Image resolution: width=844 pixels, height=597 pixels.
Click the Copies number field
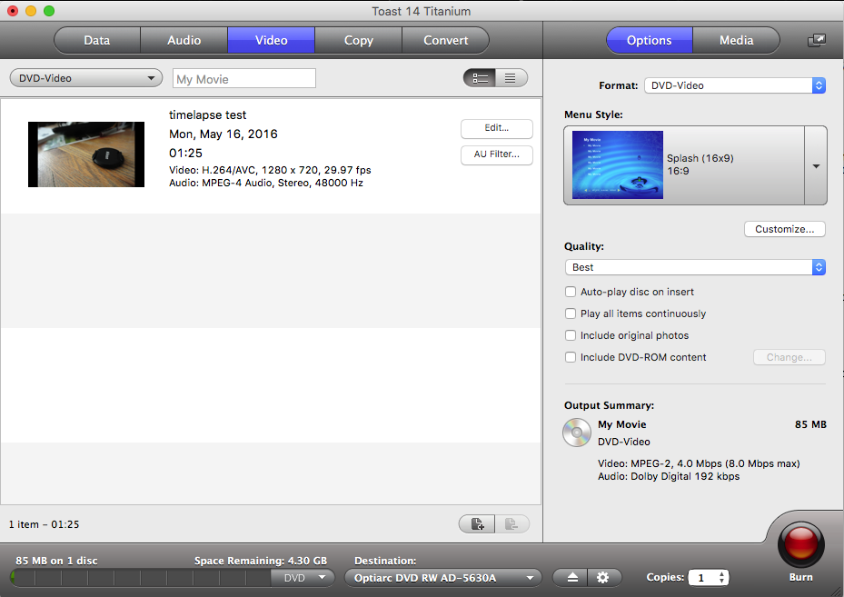(x=702, y=578)
